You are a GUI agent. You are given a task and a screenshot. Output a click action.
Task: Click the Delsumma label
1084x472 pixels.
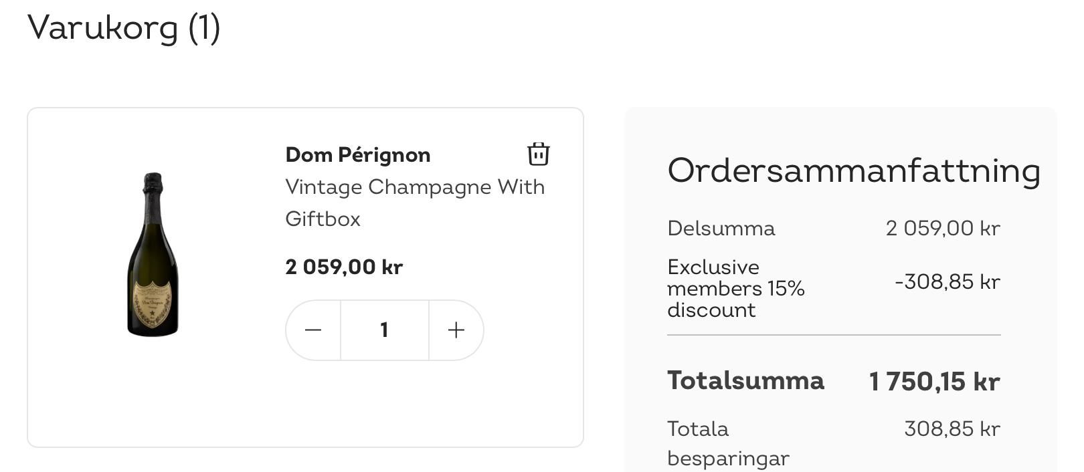point(721,229)
